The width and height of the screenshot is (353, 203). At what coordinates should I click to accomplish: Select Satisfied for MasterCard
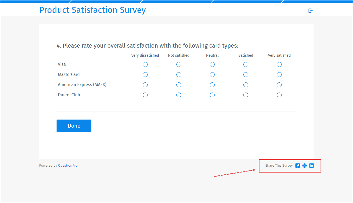[246, 75]
